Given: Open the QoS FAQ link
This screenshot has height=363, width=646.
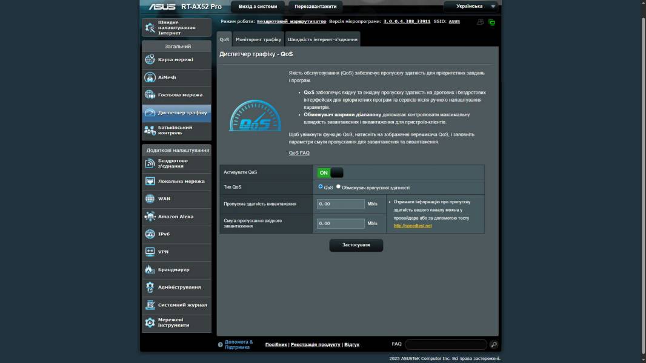Looking at the screenshot, I should pyautogui.click(x=299, y=153).
